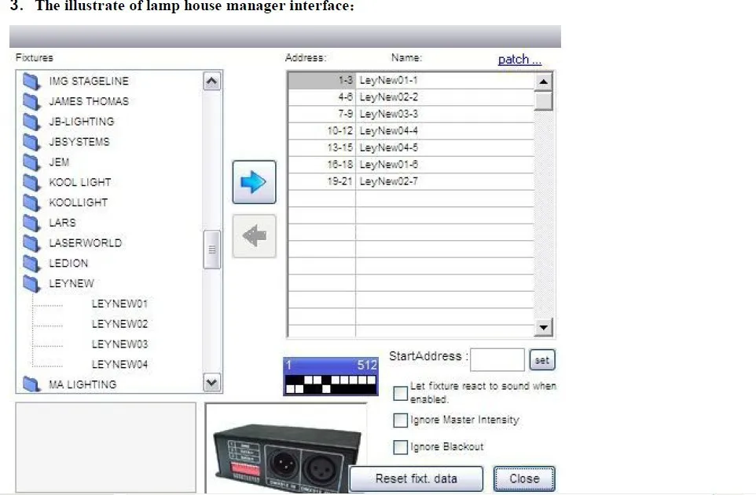This screenshot has height=495, width=756.
Task: Click the set button next to StartAddress
Action: coord(542,360)
